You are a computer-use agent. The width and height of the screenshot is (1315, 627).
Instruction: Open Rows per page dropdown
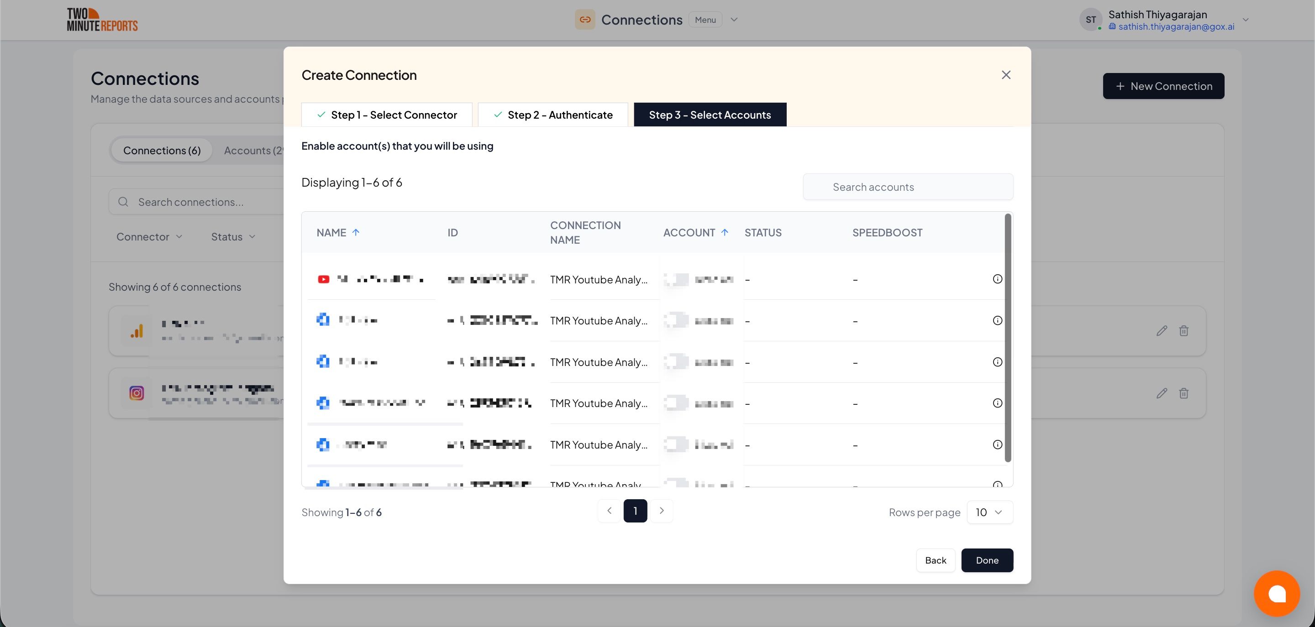coord(989,512)
